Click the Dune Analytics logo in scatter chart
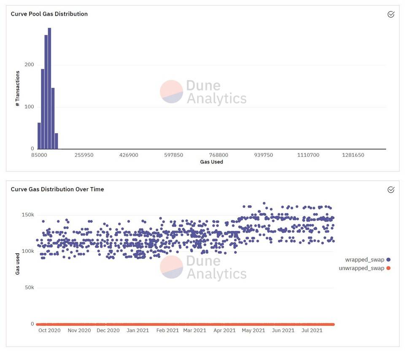This screenshot has width=405, height=354. [x=203, y=267]
